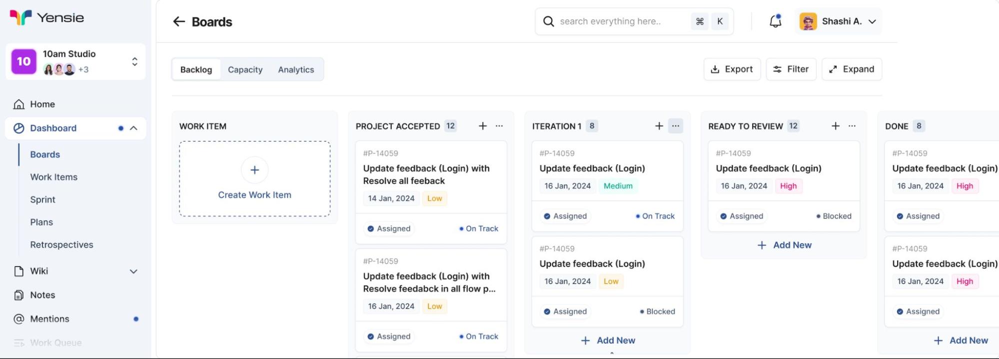Click the Export button

pos(732,69)
